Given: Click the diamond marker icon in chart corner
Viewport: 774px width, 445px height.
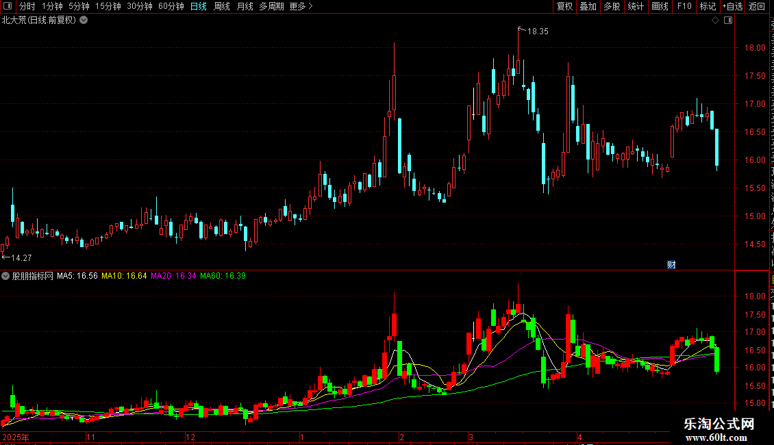Looking at the screenshot, I should pyautogui.click(x=715, y=21).
